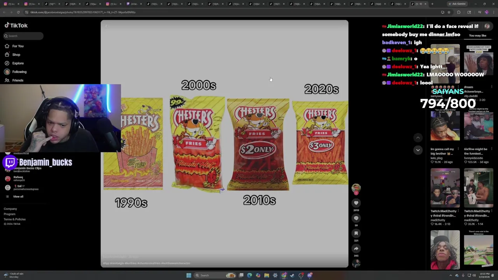Image resolution: width=498 pixels, height=280 pixels.
Task: Follow the creator with the plus button
Action: (356, 193)
